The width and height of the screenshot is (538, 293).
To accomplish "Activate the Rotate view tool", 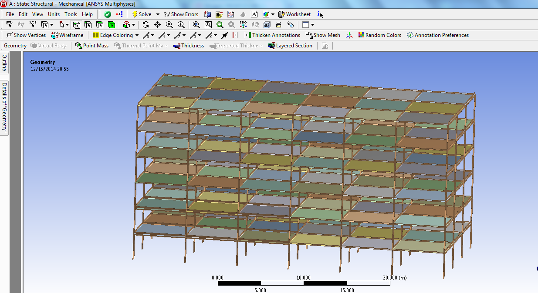I will [145, 25].
